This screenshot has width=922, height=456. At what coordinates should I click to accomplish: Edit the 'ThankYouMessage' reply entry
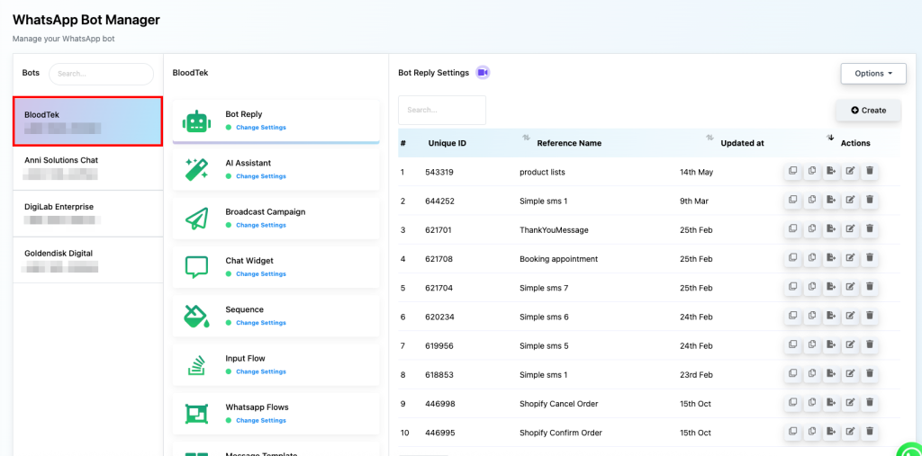[850, 229]
